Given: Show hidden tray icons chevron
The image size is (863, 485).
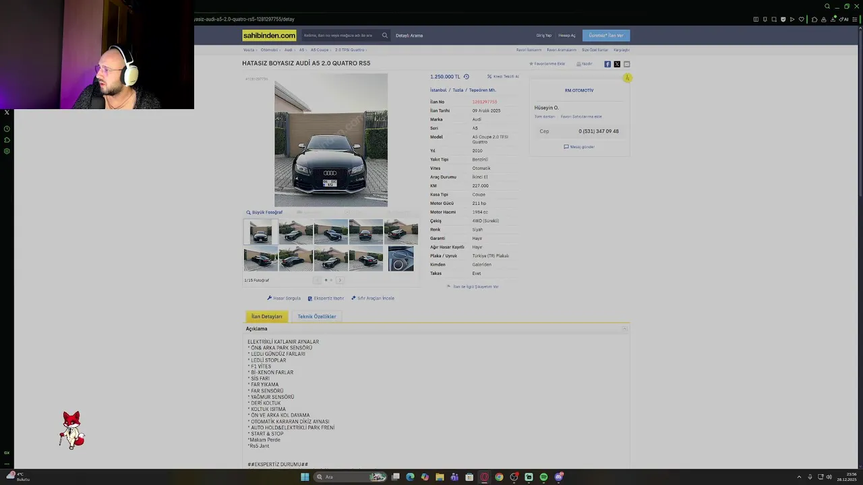Looking at the screenshot, I should (800, 477).
